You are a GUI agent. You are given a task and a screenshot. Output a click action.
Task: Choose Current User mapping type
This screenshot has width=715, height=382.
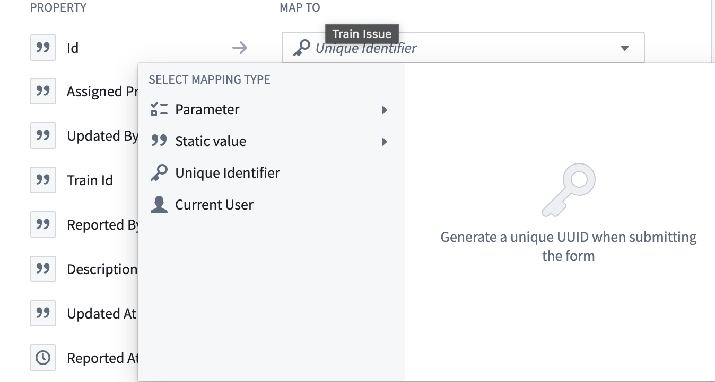pyautogui.click(x=271, y=205)
